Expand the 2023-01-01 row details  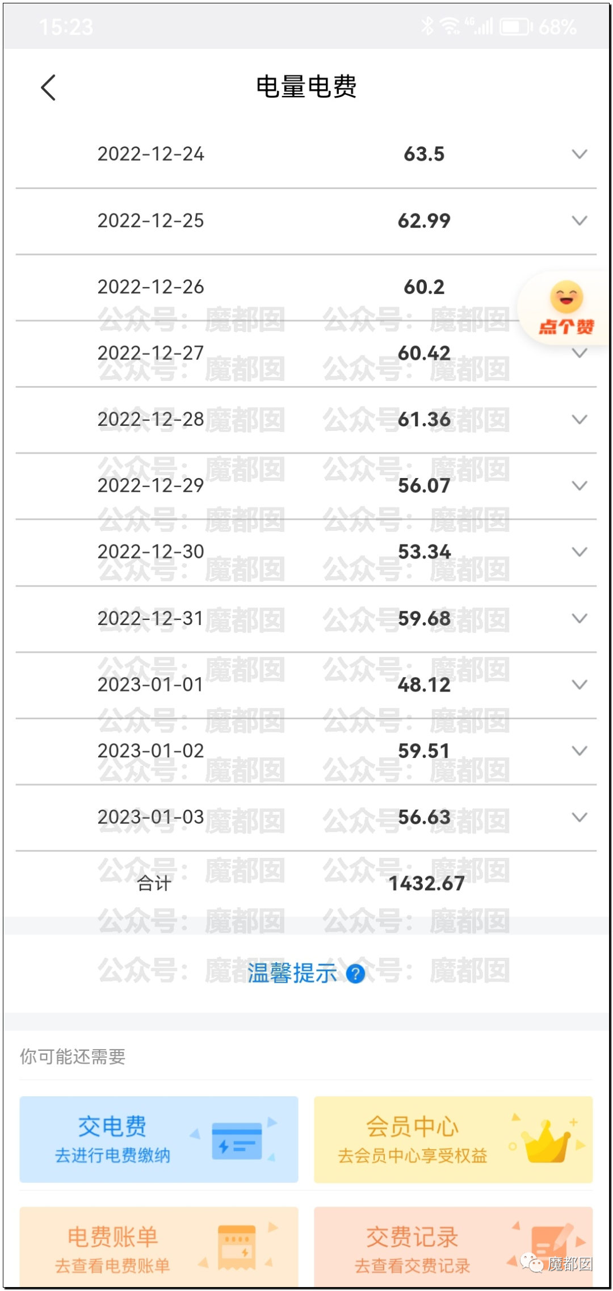click(579, 685)
